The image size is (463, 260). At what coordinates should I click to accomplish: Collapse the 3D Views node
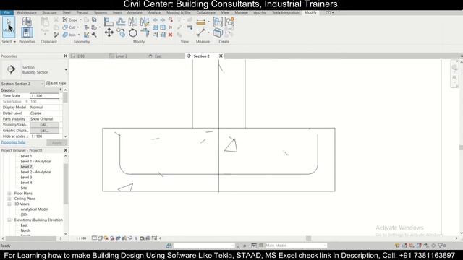tap(9, 204)
